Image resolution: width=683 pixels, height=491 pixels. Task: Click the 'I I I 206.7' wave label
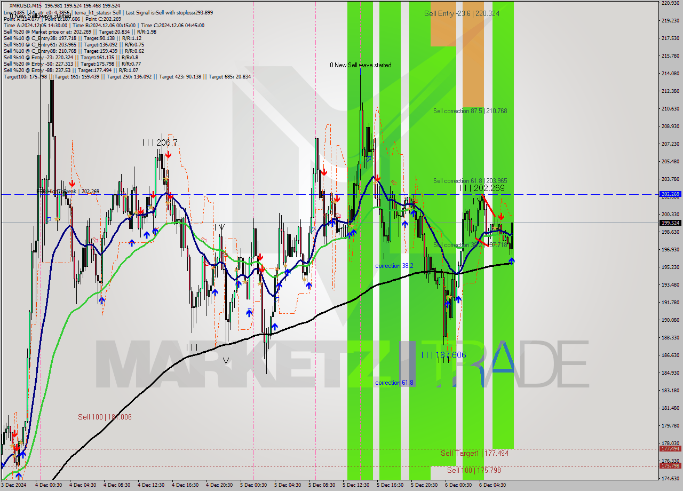[160, 142]
